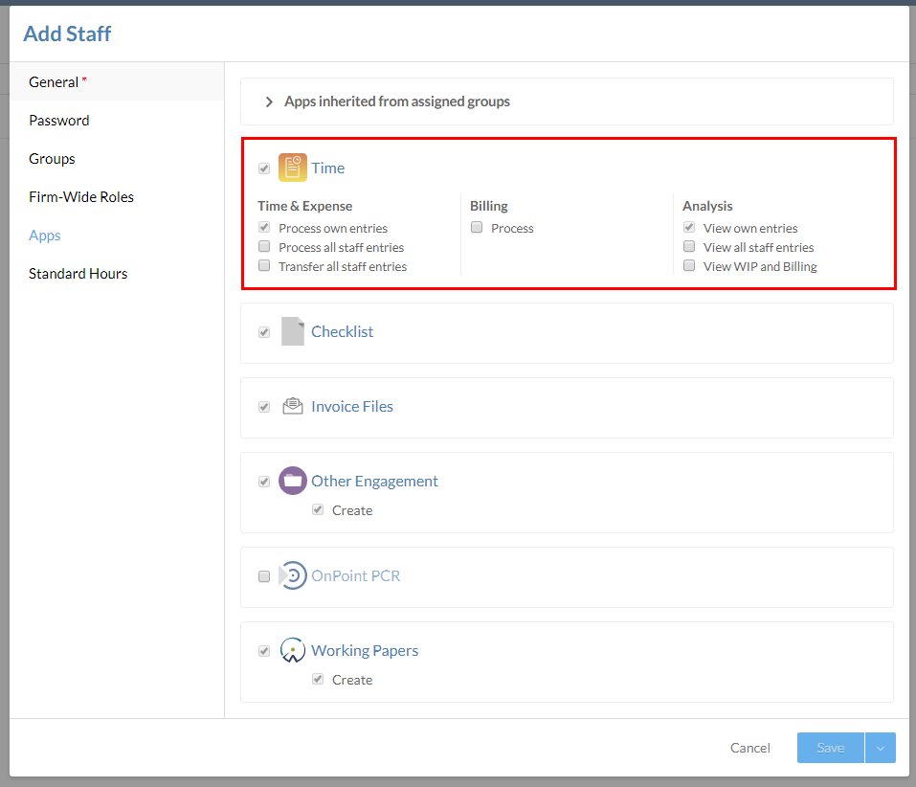Viewport: 916px width, 787px height.
Task: Enable the OnPoint PCR app checkbox
Action: point(264,576)
